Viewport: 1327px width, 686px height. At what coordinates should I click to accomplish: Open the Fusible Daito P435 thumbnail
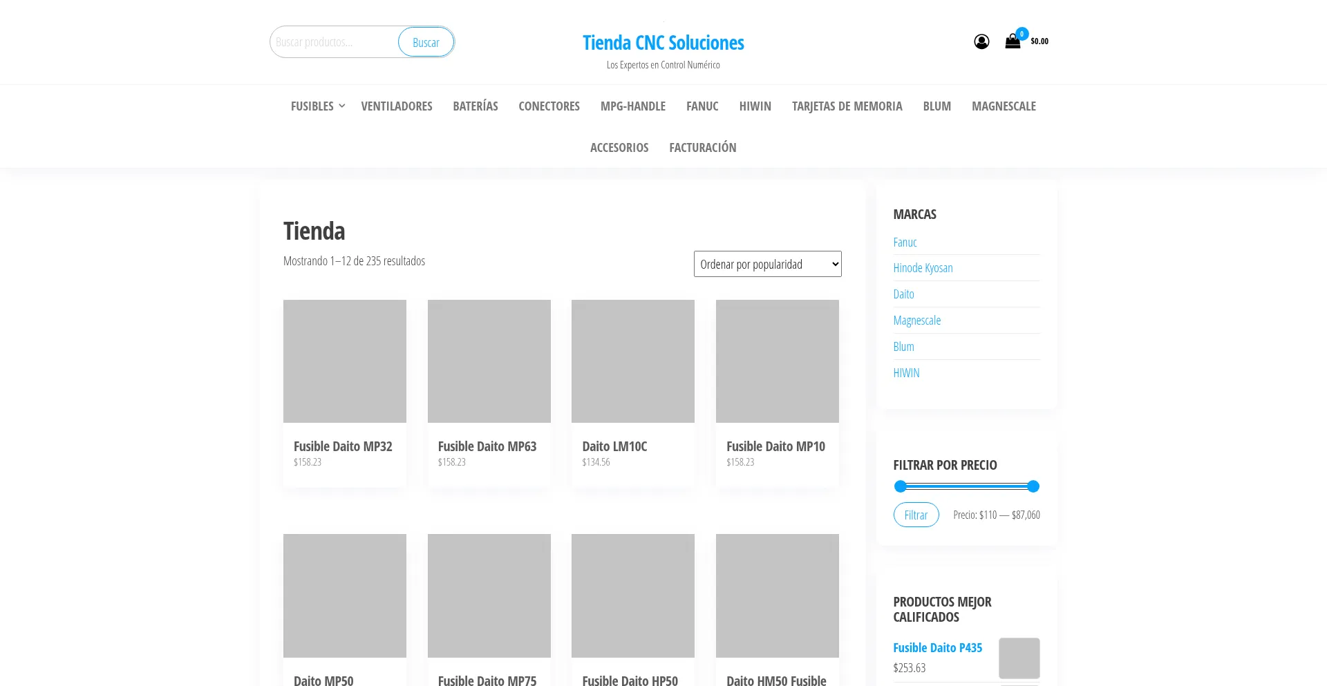coord(1019,658)
